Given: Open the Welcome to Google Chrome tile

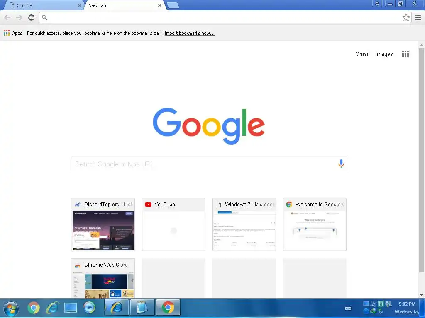Looking at the screenshot, I should 315,224.
